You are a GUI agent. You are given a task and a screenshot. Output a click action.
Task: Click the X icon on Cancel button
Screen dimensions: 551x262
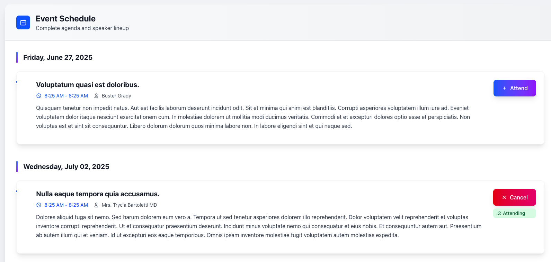point(504,197)
